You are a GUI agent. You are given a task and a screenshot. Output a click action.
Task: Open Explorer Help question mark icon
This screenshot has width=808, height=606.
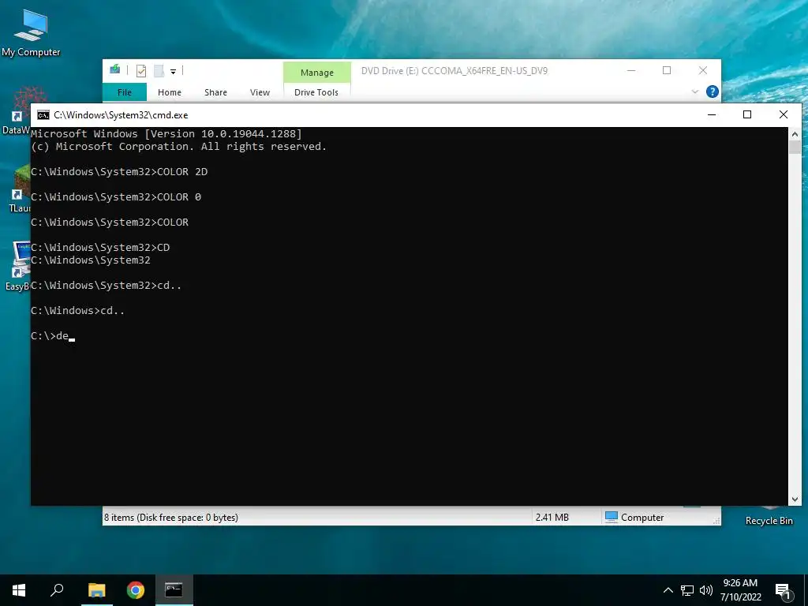[x=713, y=92]
